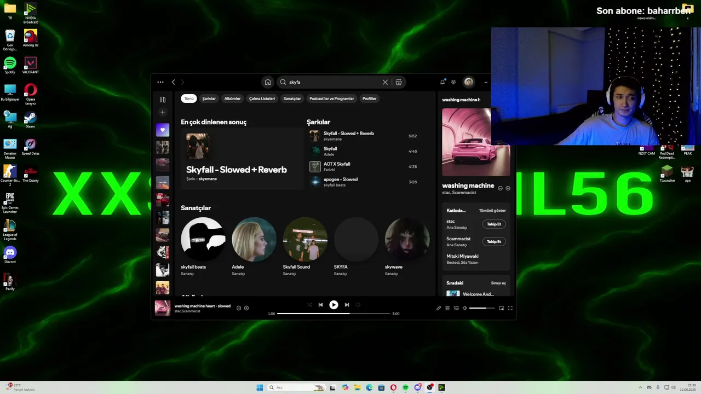Select the Şarkılar filter chip
Viewport: 701px width, 394px height.
(209, 99)
